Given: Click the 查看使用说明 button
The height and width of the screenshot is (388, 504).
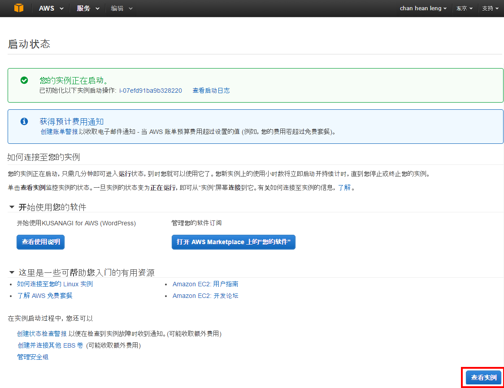Looking at the screenshot, I should point(40,242).
